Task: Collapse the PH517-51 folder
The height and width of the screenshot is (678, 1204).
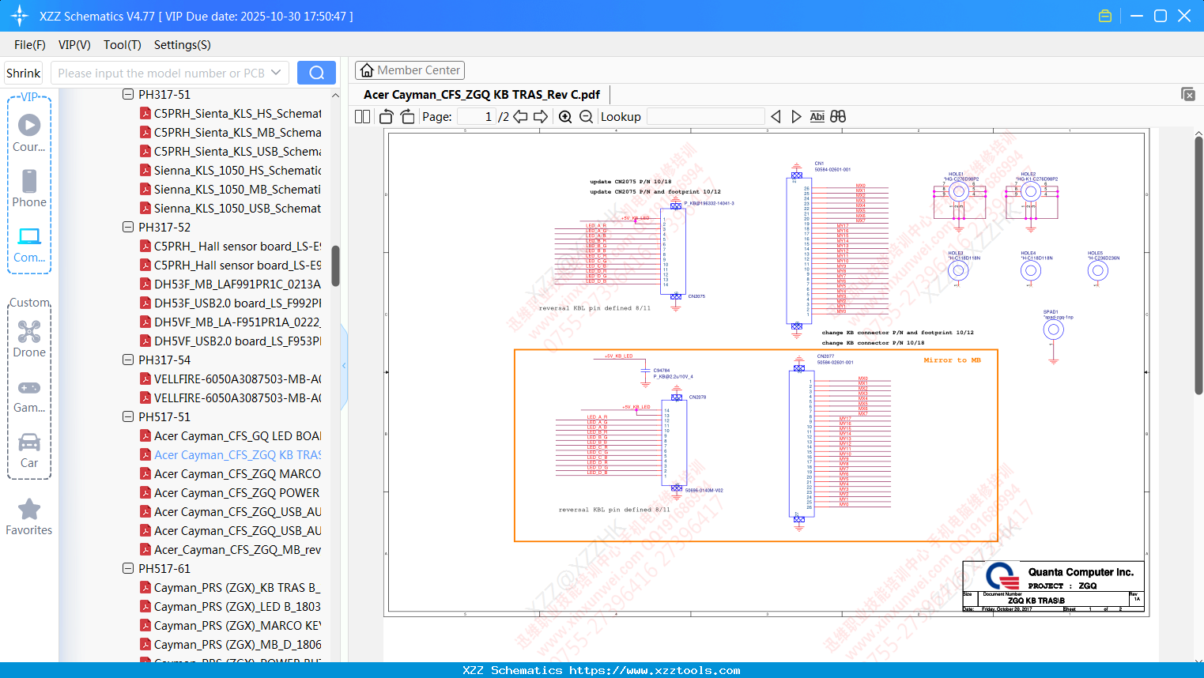Action: click(128, 416)
